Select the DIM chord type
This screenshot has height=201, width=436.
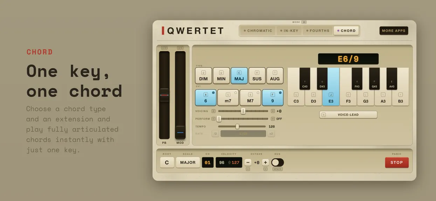(203, 76)
